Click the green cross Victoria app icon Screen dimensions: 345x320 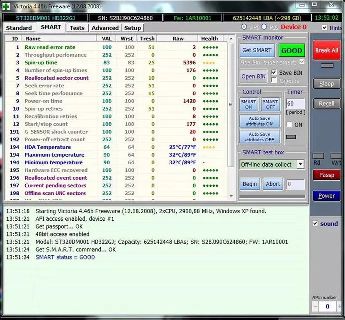(6, 6)
